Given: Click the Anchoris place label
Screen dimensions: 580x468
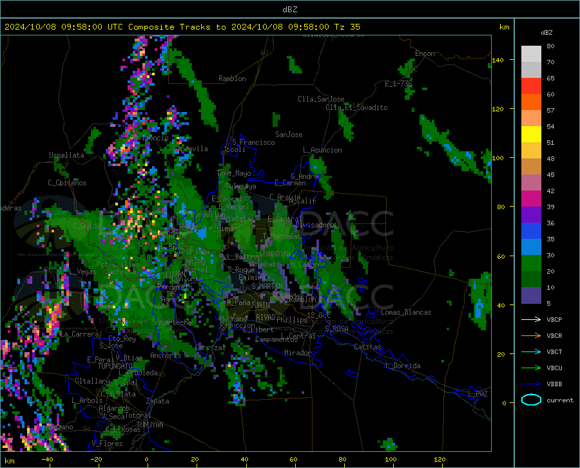Looking at the screenshot, I should pos(166,355).
